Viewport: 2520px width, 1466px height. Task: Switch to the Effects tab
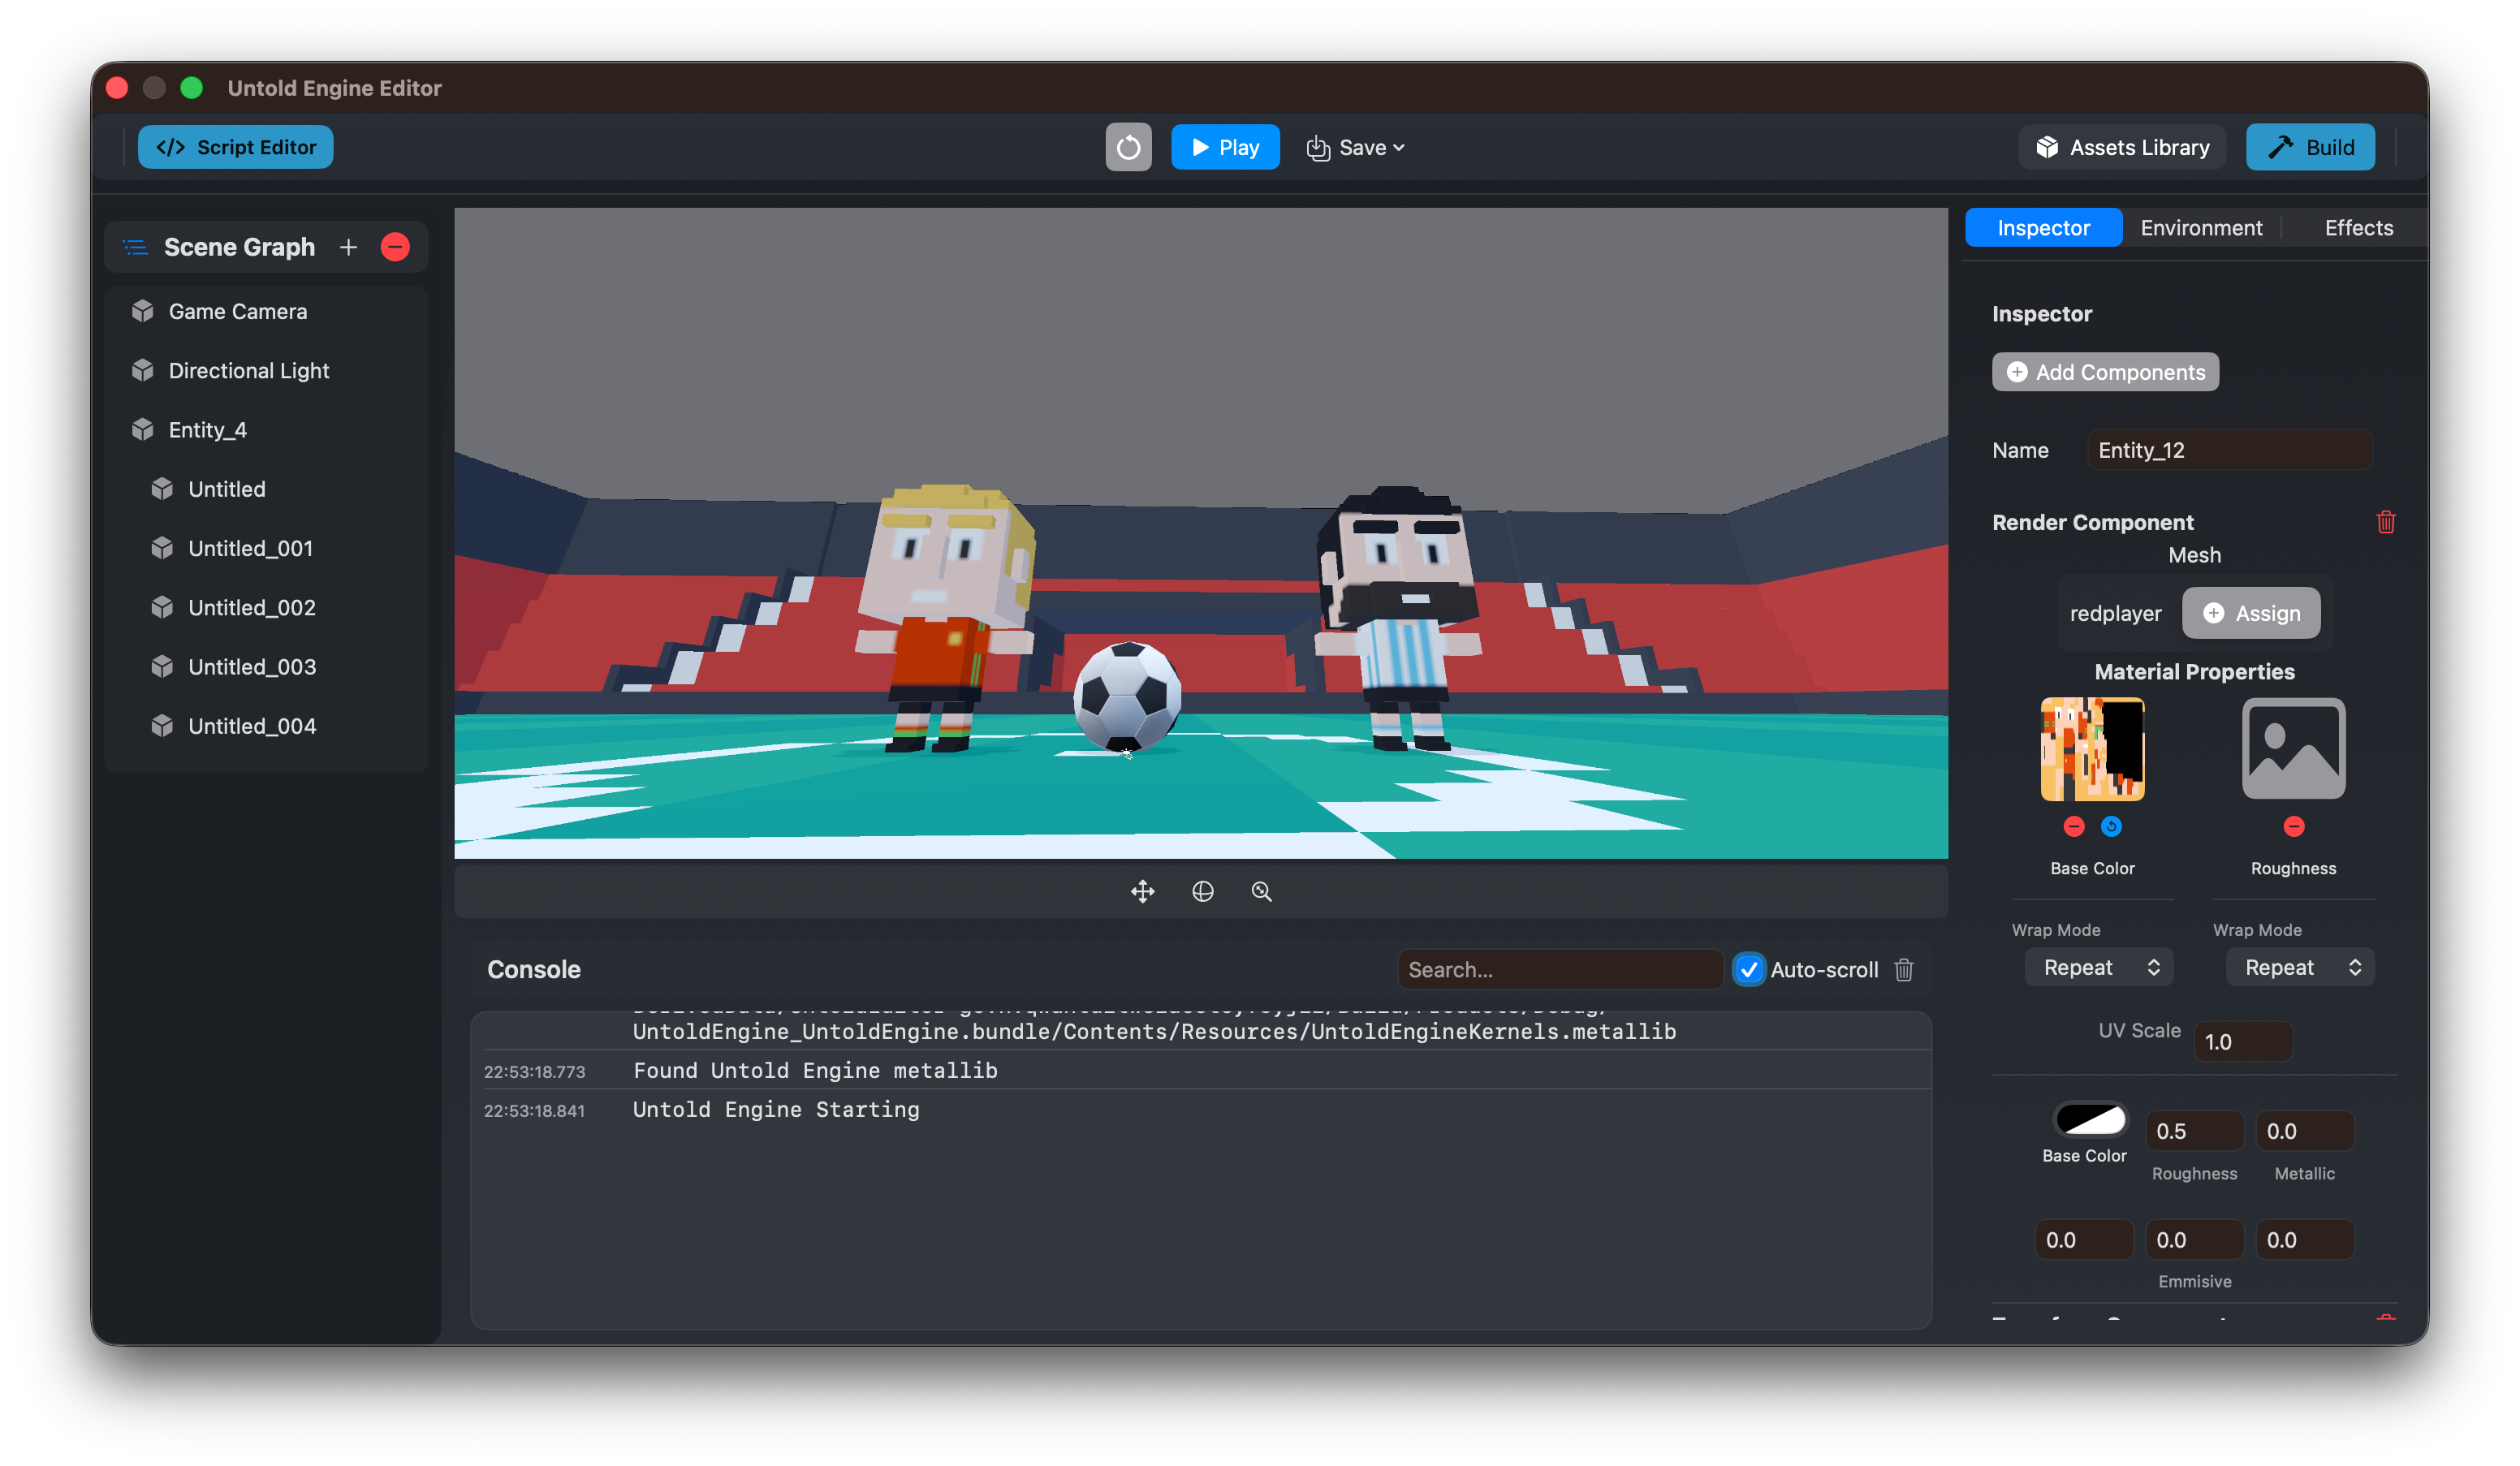(2358, 228)
